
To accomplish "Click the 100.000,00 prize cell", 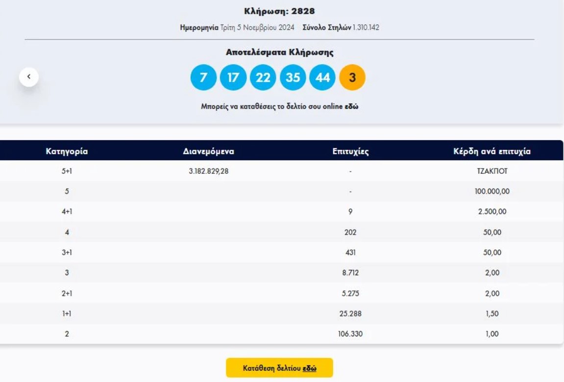I will [492, 191].
